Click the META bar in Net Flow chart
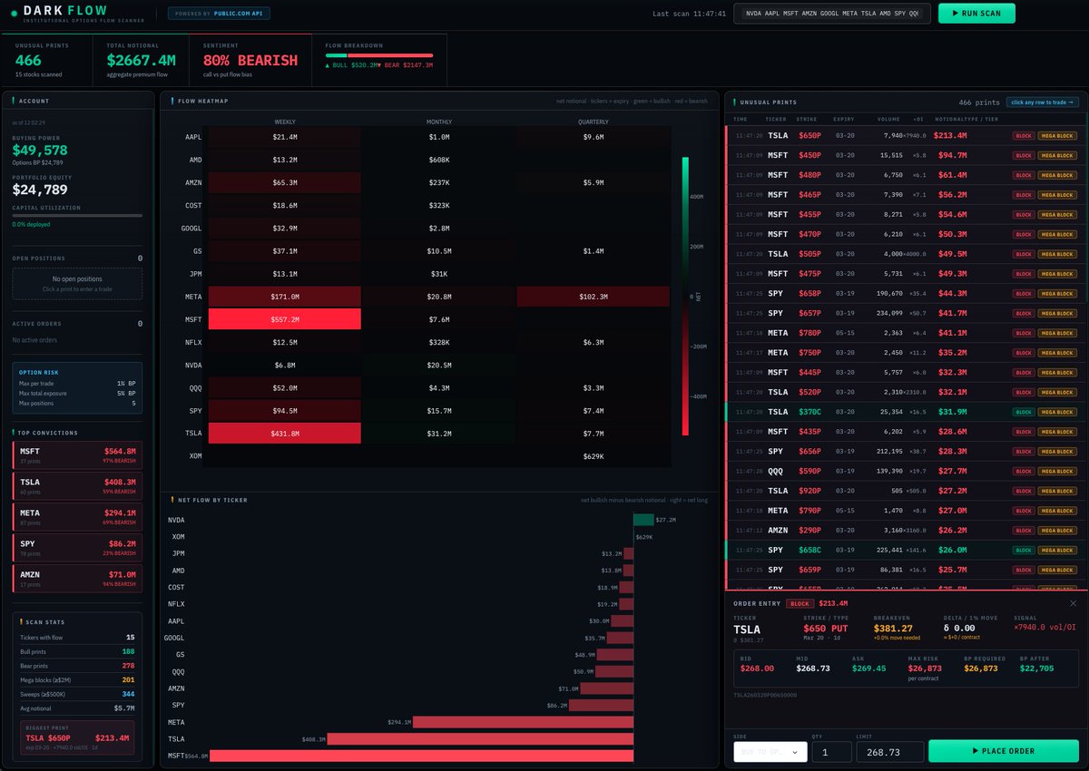Screen dimensions: 1089x771 click(524, 722)
